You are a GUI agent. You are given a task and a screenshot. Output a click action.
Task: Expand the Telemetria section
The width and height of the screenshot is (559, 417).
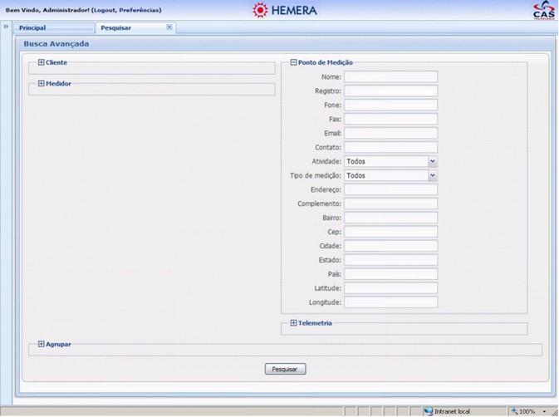point(293,323)
